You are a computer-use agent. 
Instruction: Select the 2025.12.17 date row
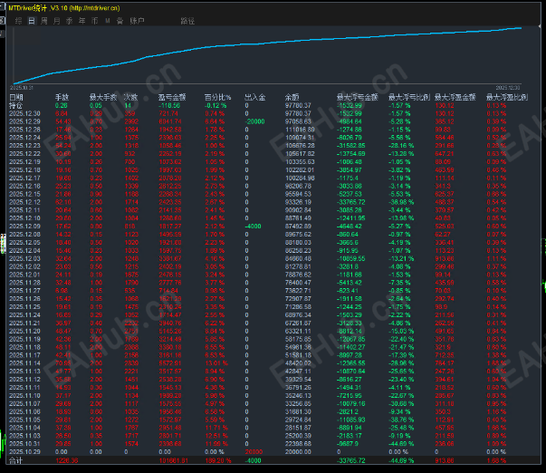click(24, 178)
